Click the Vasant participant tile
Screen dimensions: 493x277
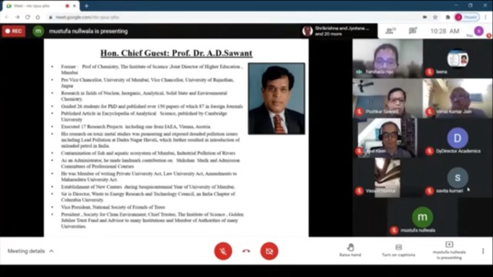[x=388, y=177]
